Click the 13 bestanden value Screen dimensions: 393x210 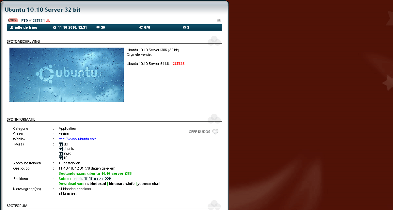[x=69, y=163]
